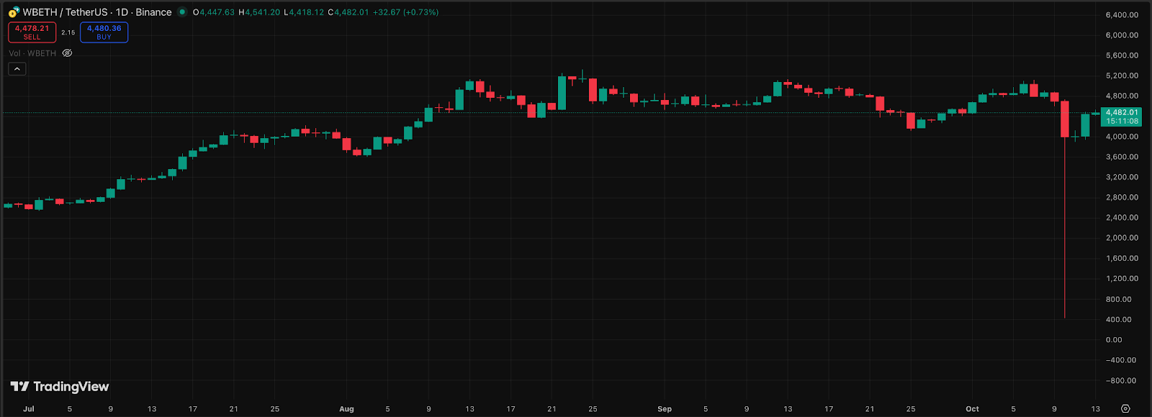
Task: Click the Oct label on time axis
Action: [x=972, y=409]
